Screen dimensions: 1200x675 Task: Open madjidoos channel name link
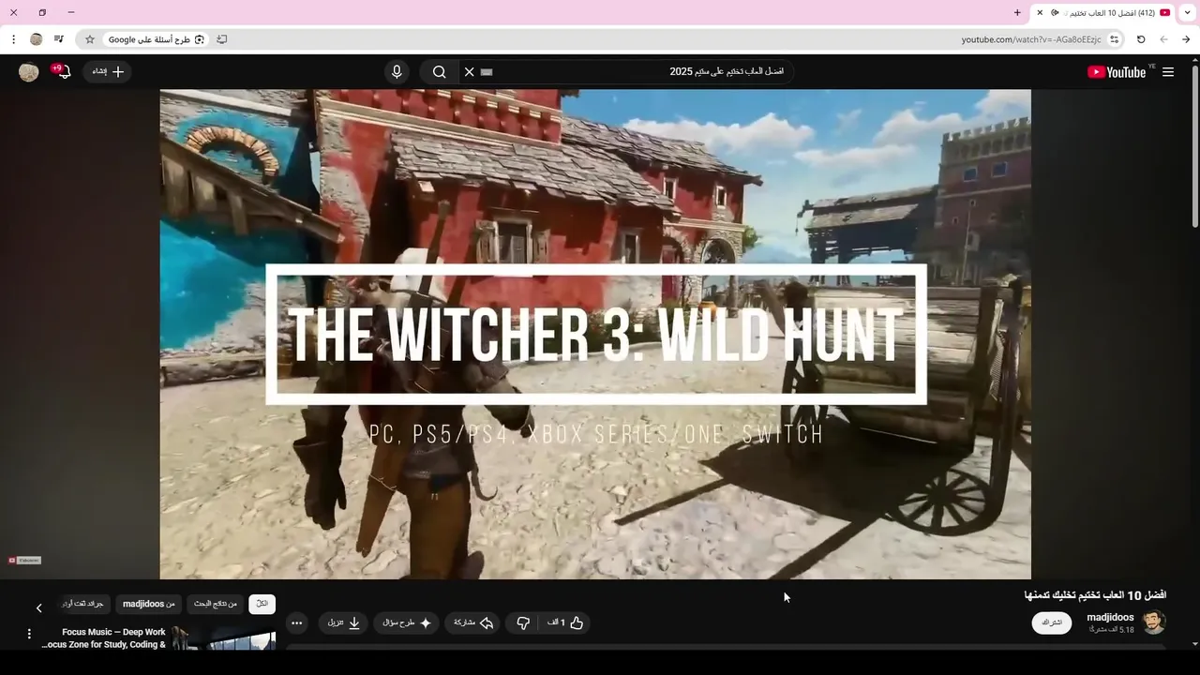pyautogui.click(x=1110, y=617)
